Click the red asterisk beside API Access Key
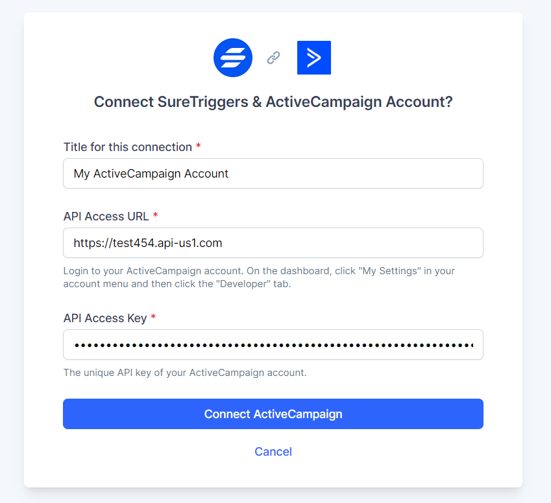 pyautogui.click(x=153, y=318)
